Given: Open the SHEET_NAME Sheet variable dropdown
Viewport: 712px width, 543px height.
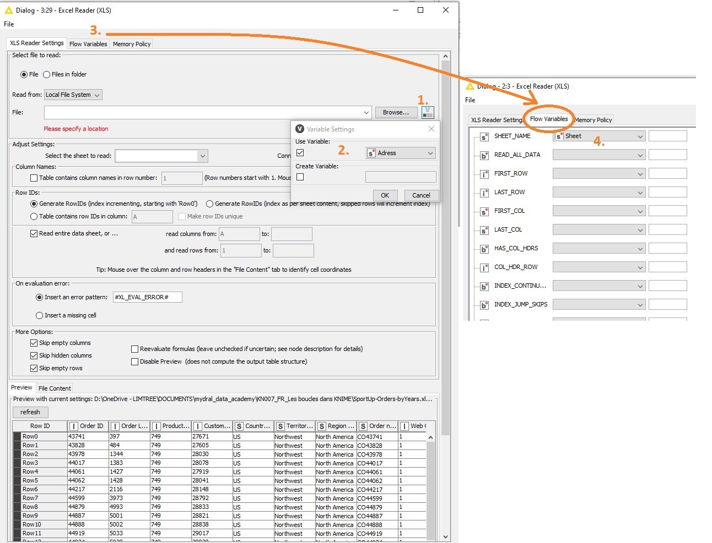Looking at the screenshot, I should [x=599, y=136].
